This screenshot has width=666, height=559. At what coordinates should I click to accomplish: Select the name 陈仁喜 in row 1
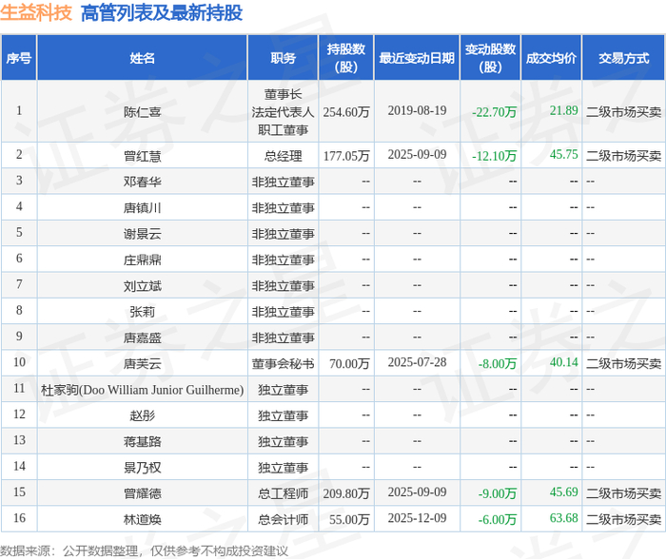click(x=143, y=112)
